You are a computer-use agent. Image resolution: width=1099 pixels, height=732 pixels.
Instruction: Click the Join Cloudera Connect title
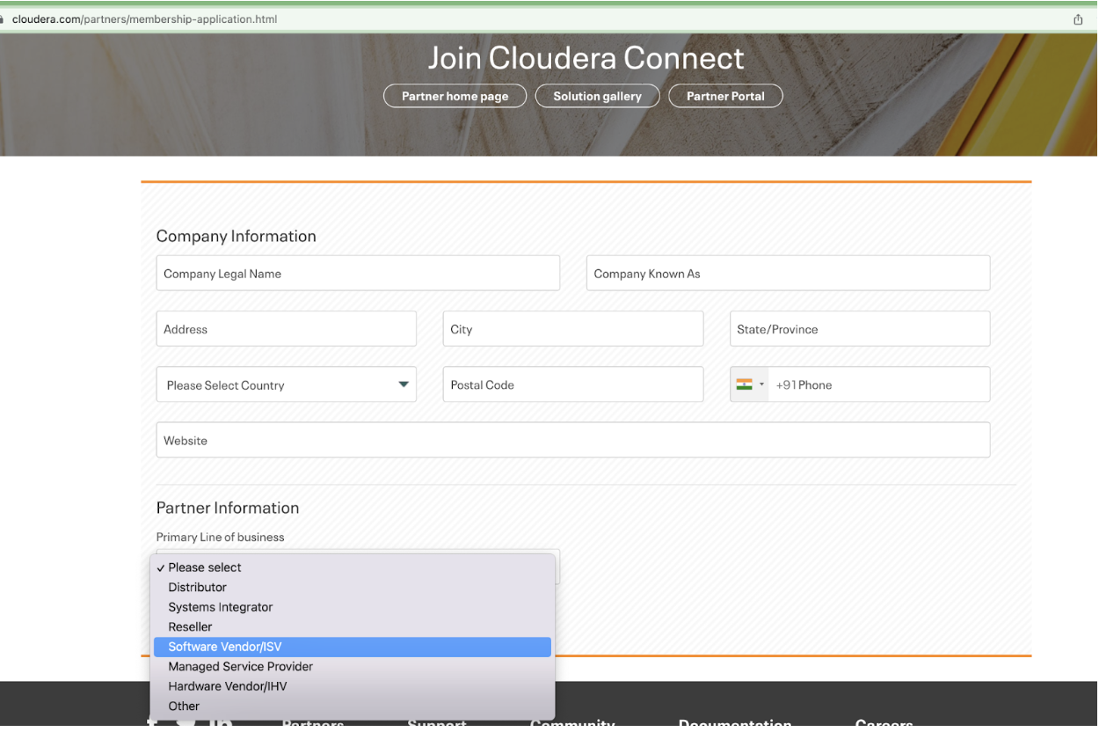coord(586,58)
